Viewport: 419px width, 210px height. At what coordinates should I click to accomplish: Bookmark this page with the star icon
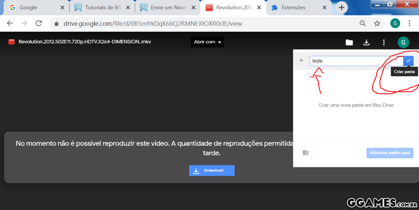[377, 23]
